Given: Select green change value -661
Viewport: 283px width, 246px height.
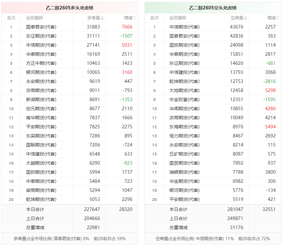Looking at the screenshot, I should click(271, 63).
